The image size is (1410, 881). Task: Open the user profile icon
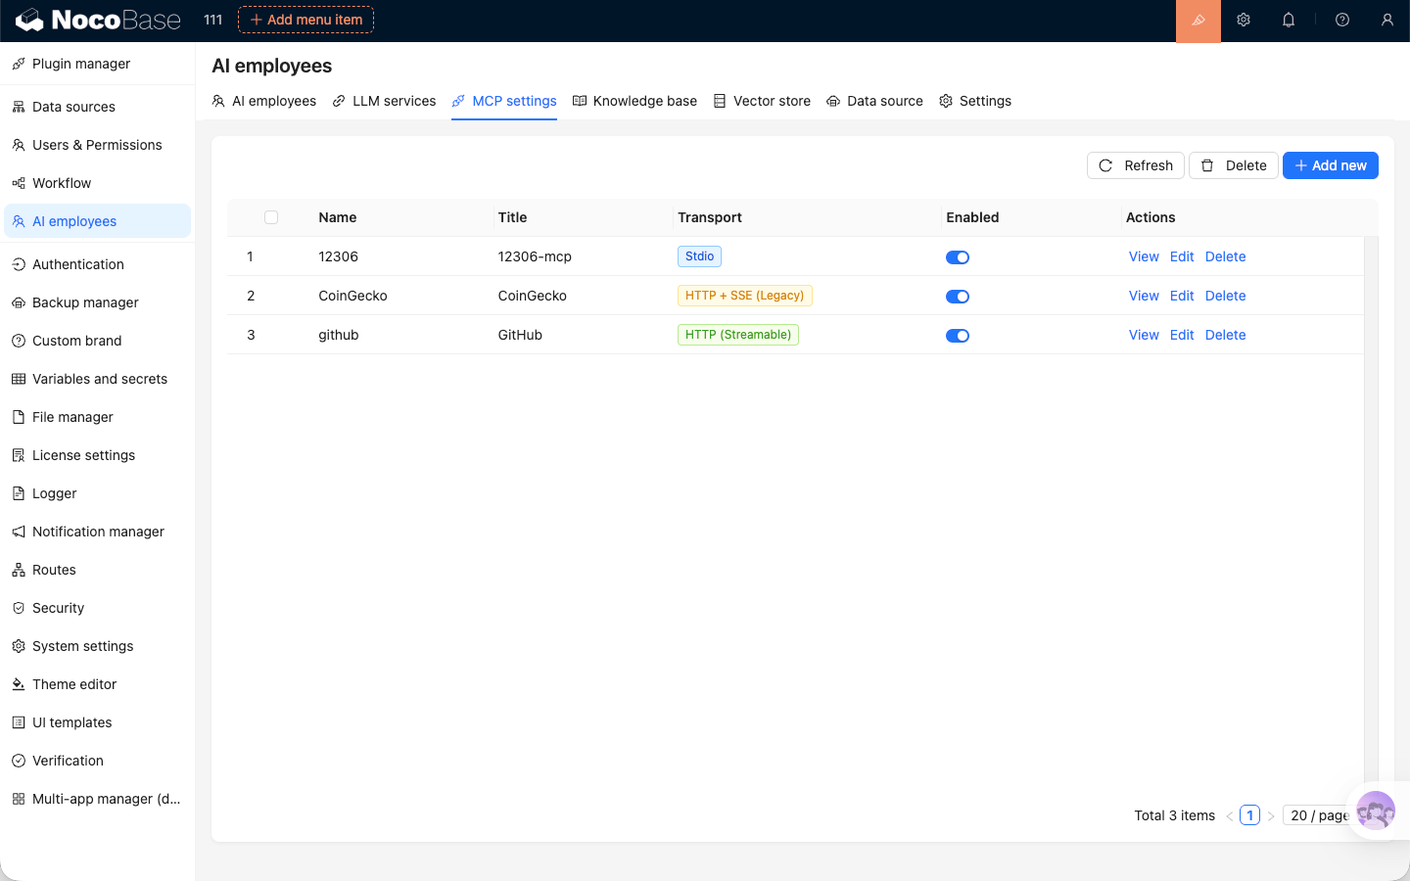tap(1386, 21)
